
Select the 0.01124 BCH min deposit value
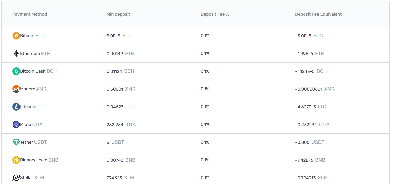tap(120, 71)
